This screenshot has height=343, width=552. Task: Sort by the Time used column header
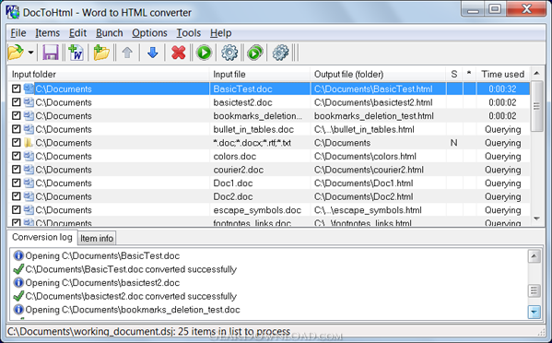click(x=503, y=75)
